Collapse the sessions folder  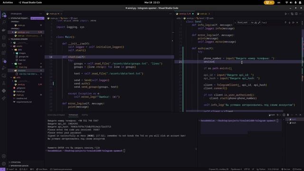13,71
